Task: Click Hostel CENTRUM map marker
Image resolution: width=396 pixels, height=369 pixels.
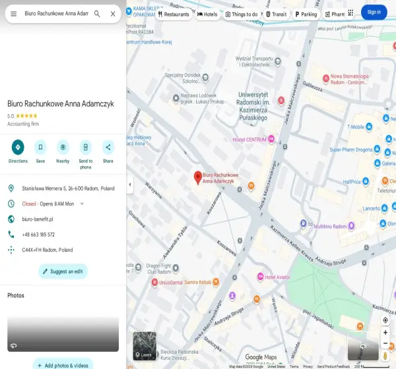Action: point(271,139)
